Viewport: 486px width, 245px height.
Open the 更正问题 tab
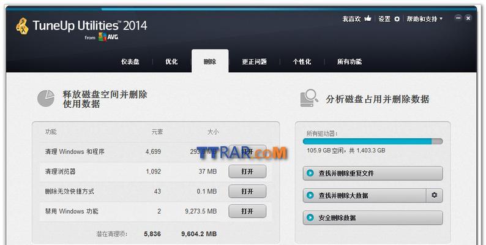[x=255, y=62]
